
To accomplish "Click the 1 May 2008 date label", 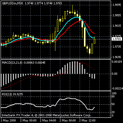I will [x=8, y=120].
